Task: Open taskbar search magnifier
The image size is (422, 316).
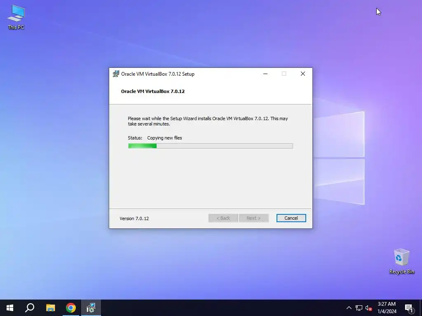Action: tap(30, 308)
